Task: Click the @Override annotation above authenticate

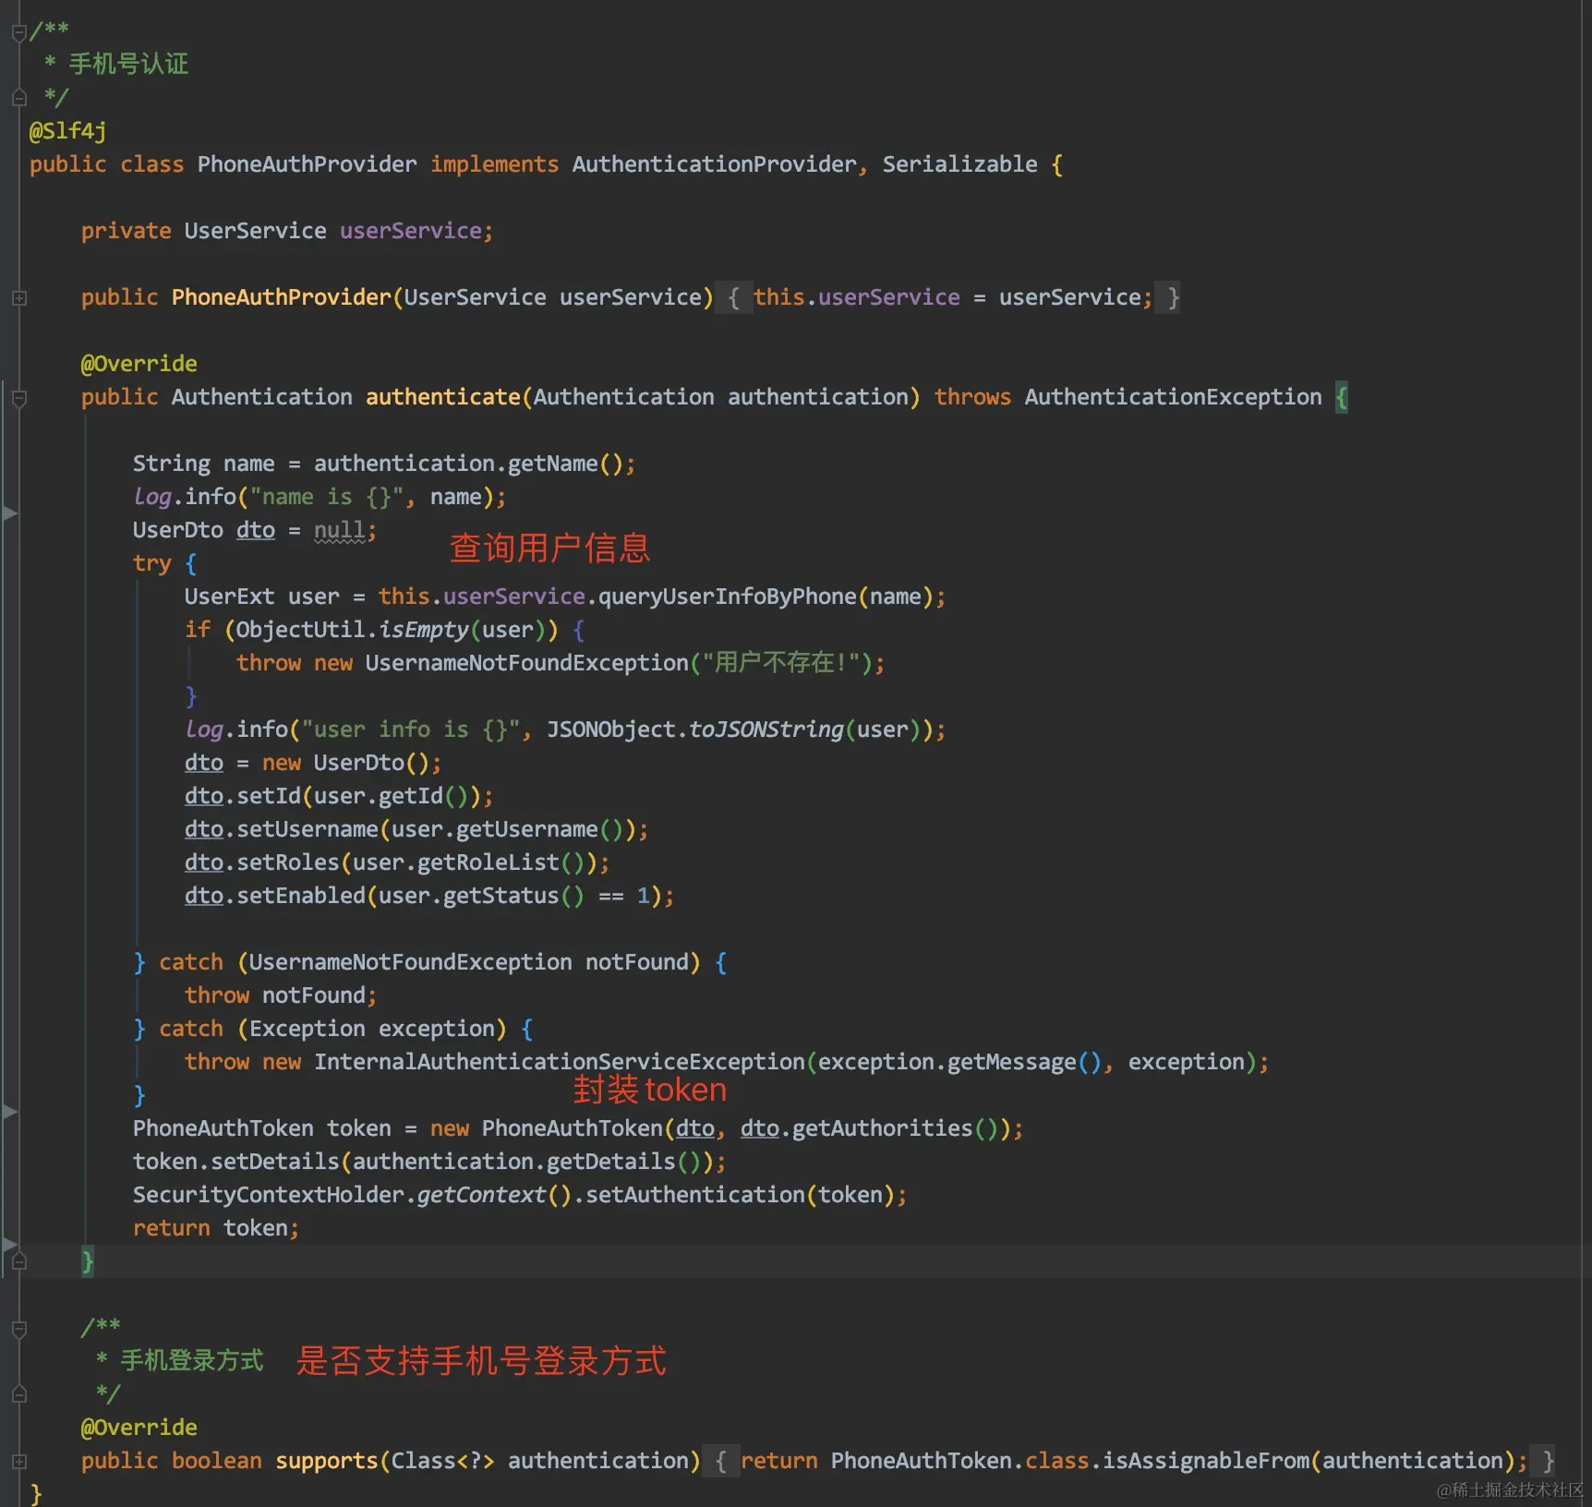Action: click(x=139, y=363)
